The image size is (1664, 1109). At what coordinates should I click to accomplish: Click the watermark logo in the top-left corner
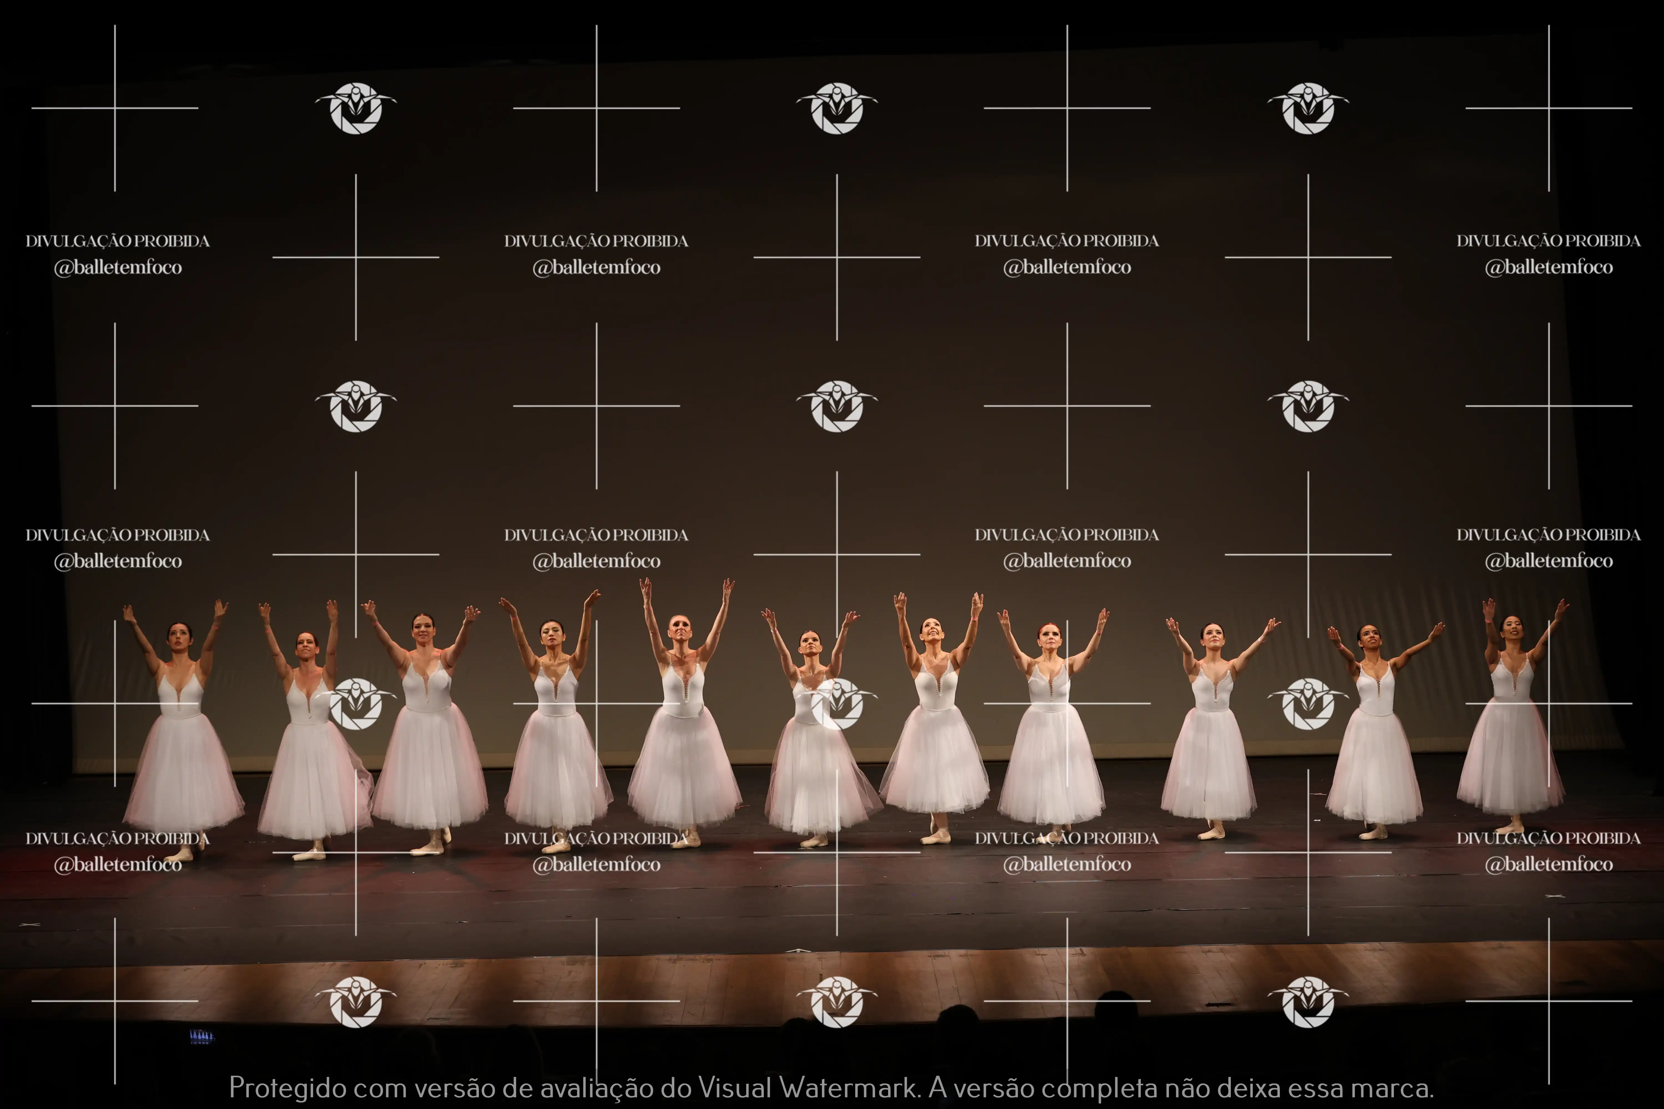[x=356, y=108]
